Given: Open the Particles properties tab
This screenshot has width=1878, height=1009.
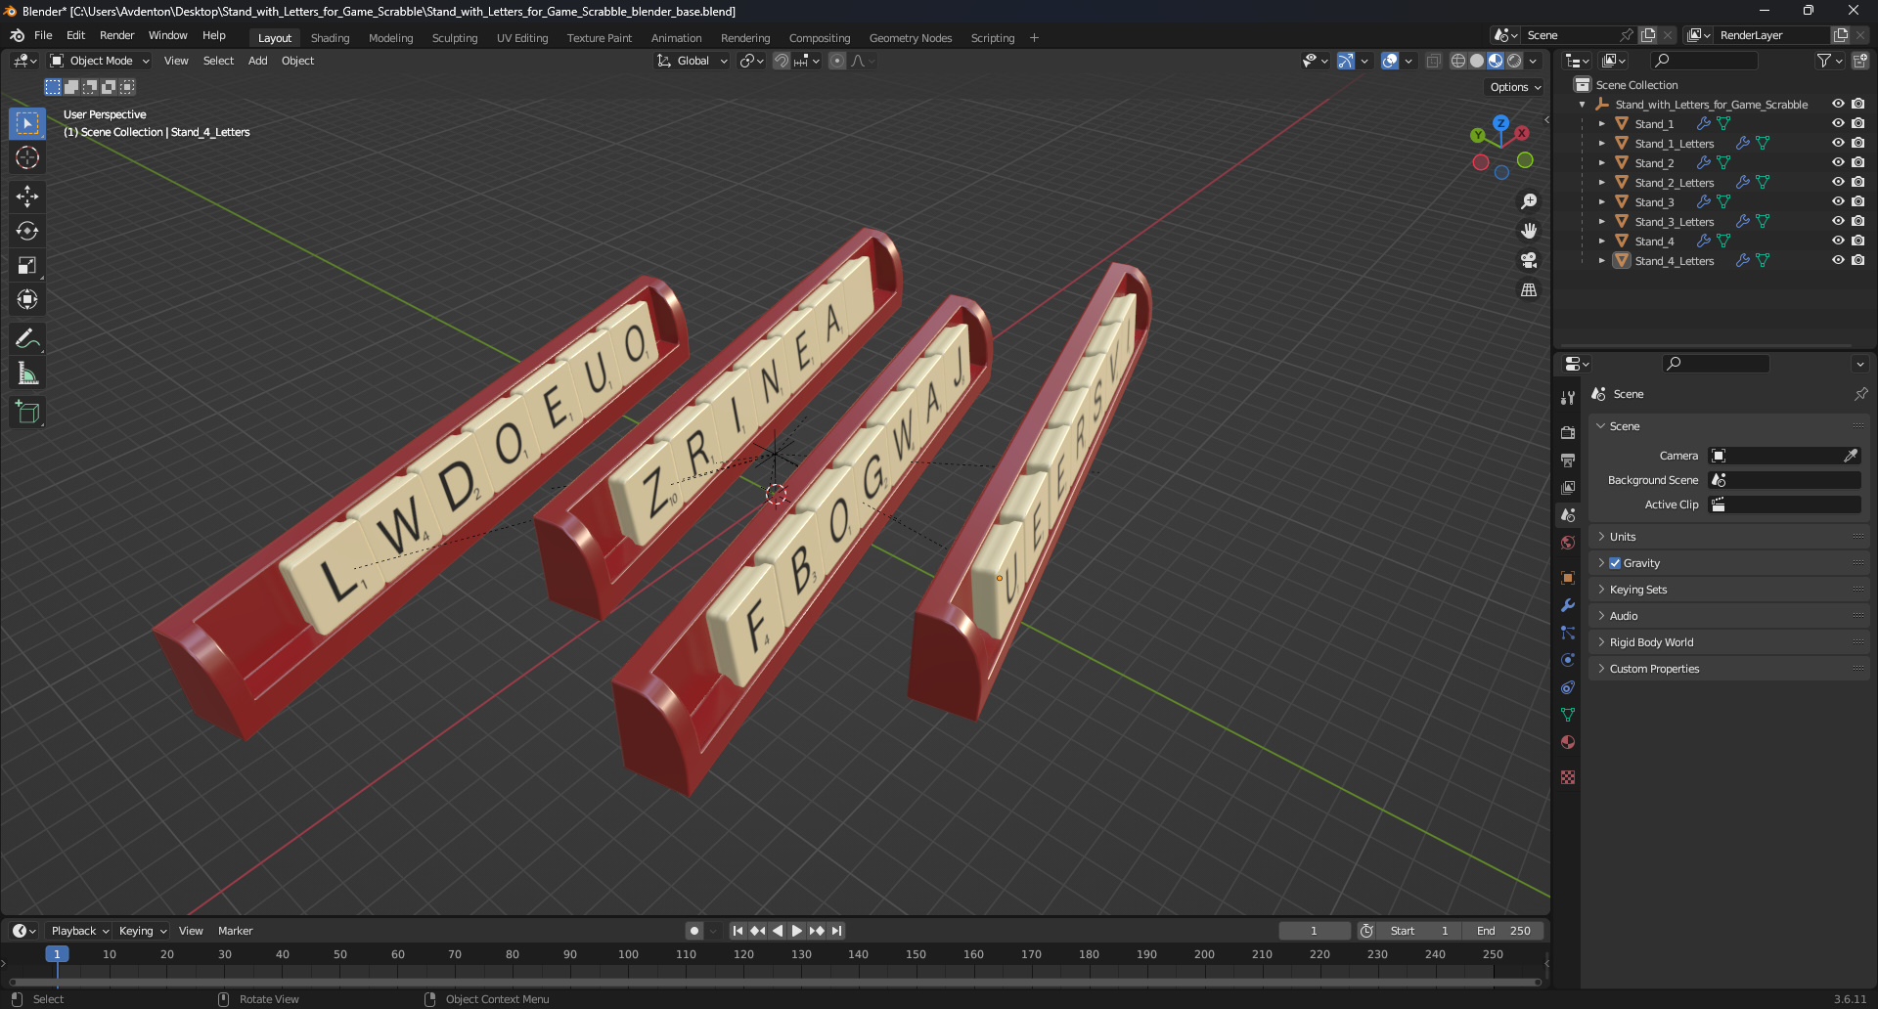Looking at the screenshot, I should coord(1568,633).
